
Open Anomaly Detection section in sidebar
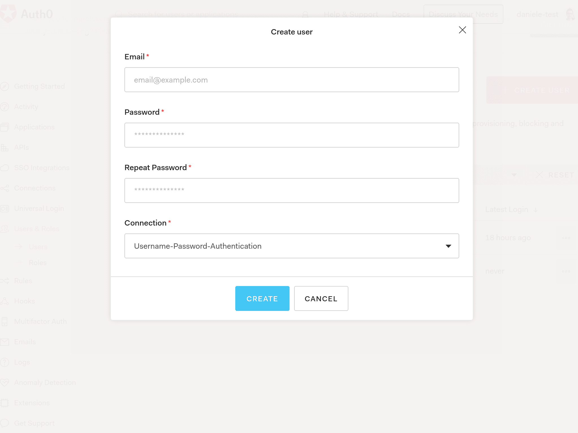pyautogui.click(x=45, y=382)
